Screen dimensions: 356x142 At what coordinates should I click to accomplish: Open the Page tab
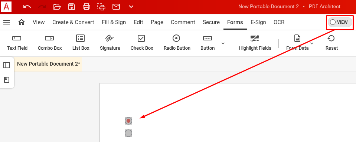[157, 22]
